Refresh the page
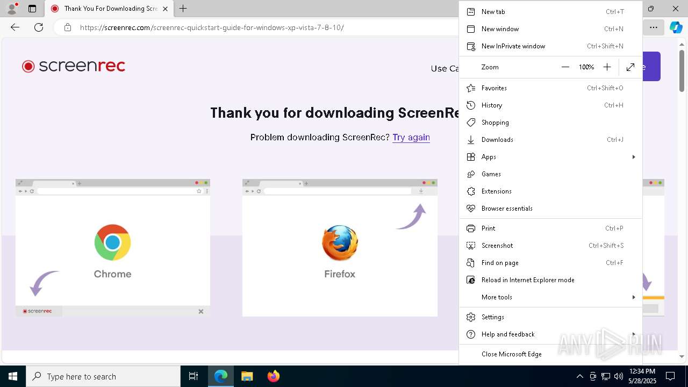This screenshot has height=387, width=688. point(39,27)
